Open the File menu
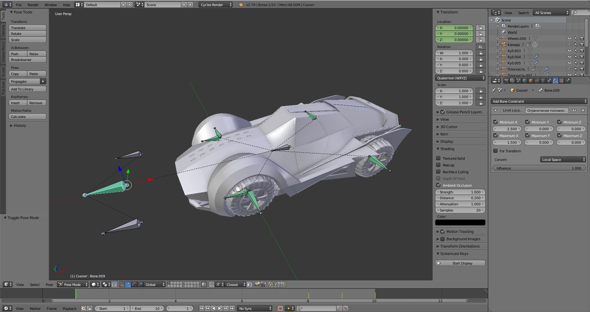Image resolution: width=590 pixels, height=312 pixels. point(19,5)
